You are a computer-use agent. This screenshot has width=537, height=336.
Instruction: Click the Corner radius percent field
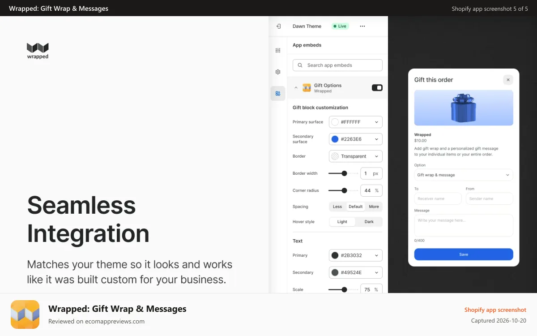coord(371,190)
